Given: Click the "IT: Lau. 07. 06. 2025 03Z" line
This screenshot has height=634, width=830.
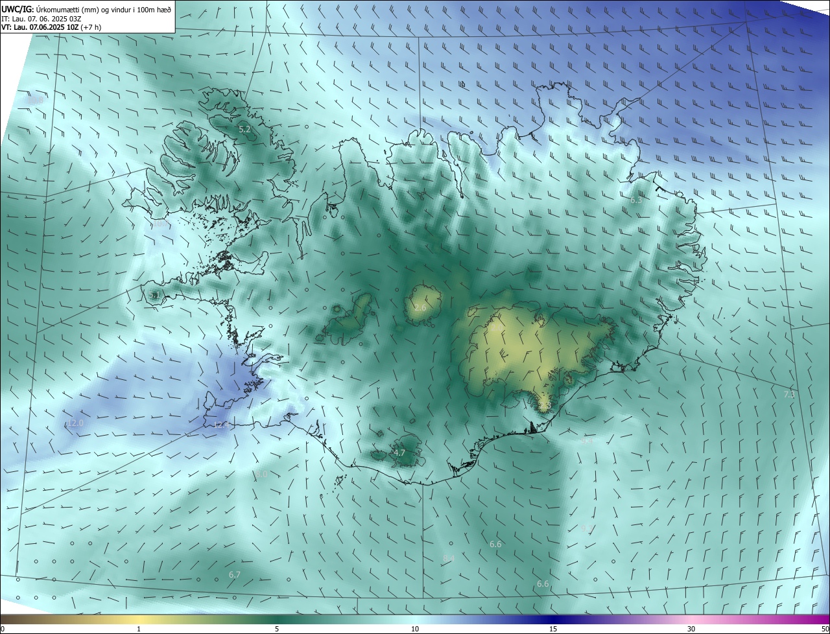Looking at the screenshot, I should click(x=41, y=19).
